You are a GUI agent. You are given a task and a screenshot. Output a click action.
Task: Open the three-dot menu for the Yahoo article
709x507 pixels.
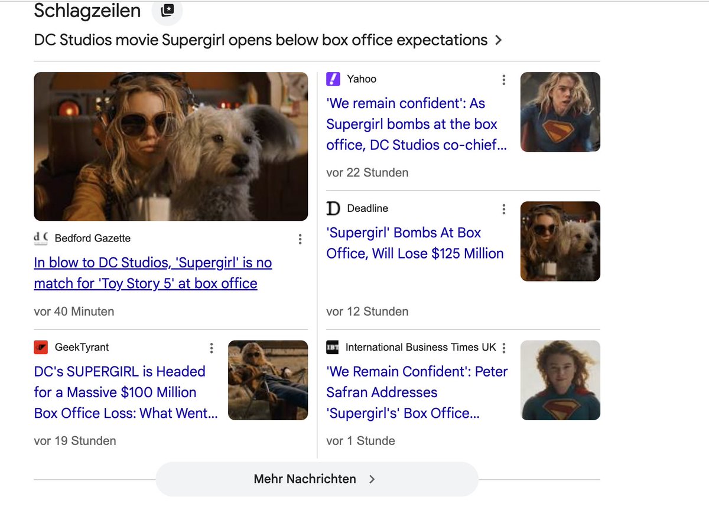503,80
